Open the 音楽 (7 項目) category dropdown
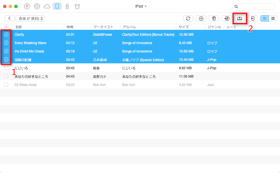Screen dimensions: 280x173 (x=30, y=18)
